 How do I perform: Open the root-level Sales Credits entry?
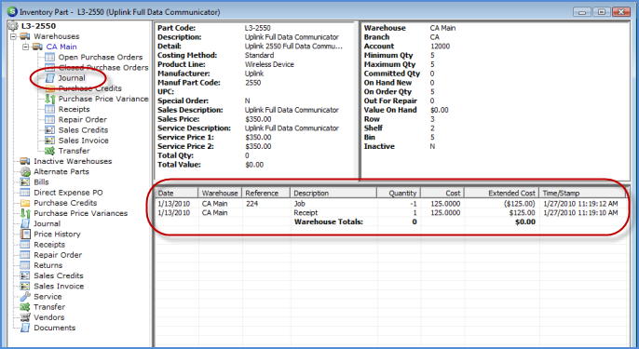pyautogui.click(x=59, y=275)
